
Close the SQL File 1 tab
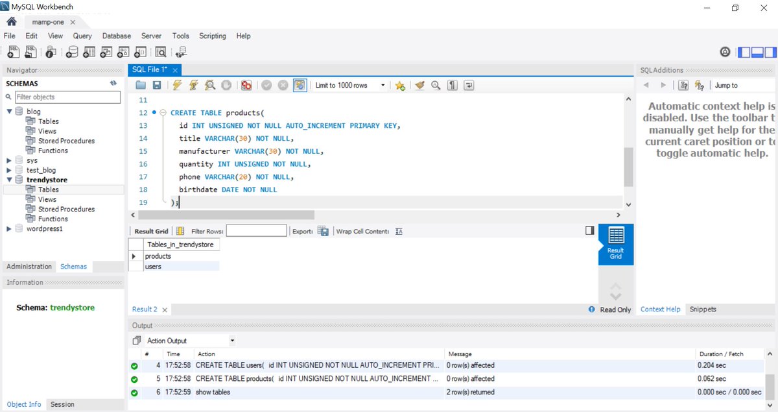pyautogui.click(x=175, y=69)
